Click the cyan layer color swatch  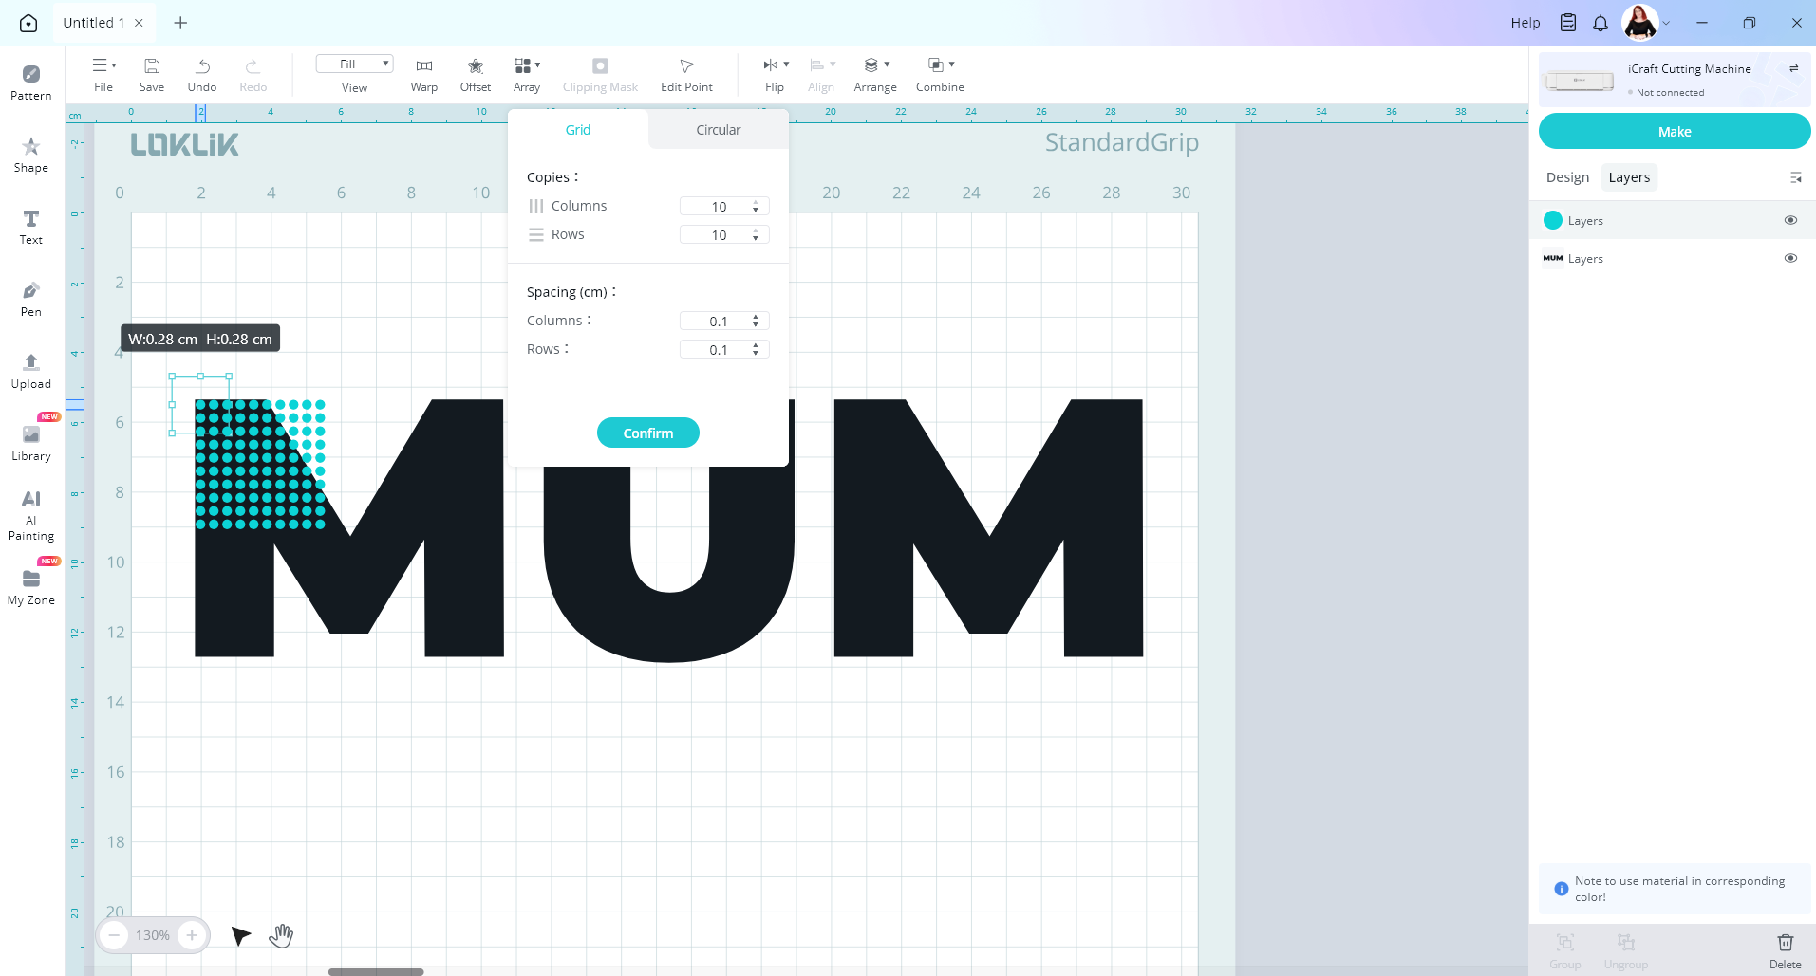pos(1553,220)
